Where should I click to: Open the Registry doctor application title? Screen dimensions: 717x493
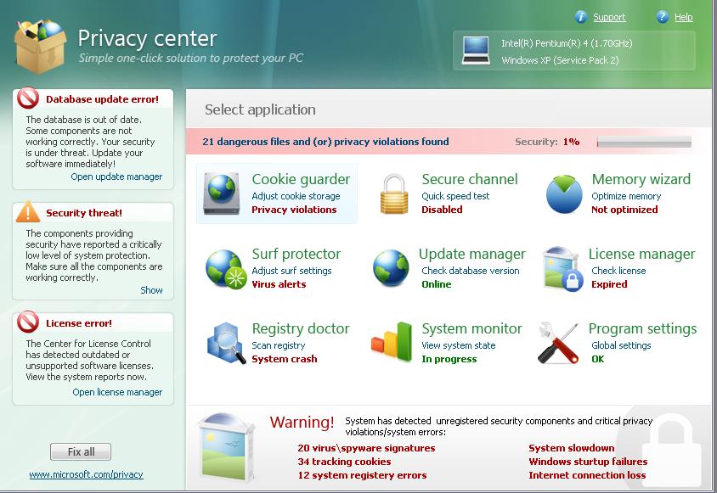(x=301, y=328)
